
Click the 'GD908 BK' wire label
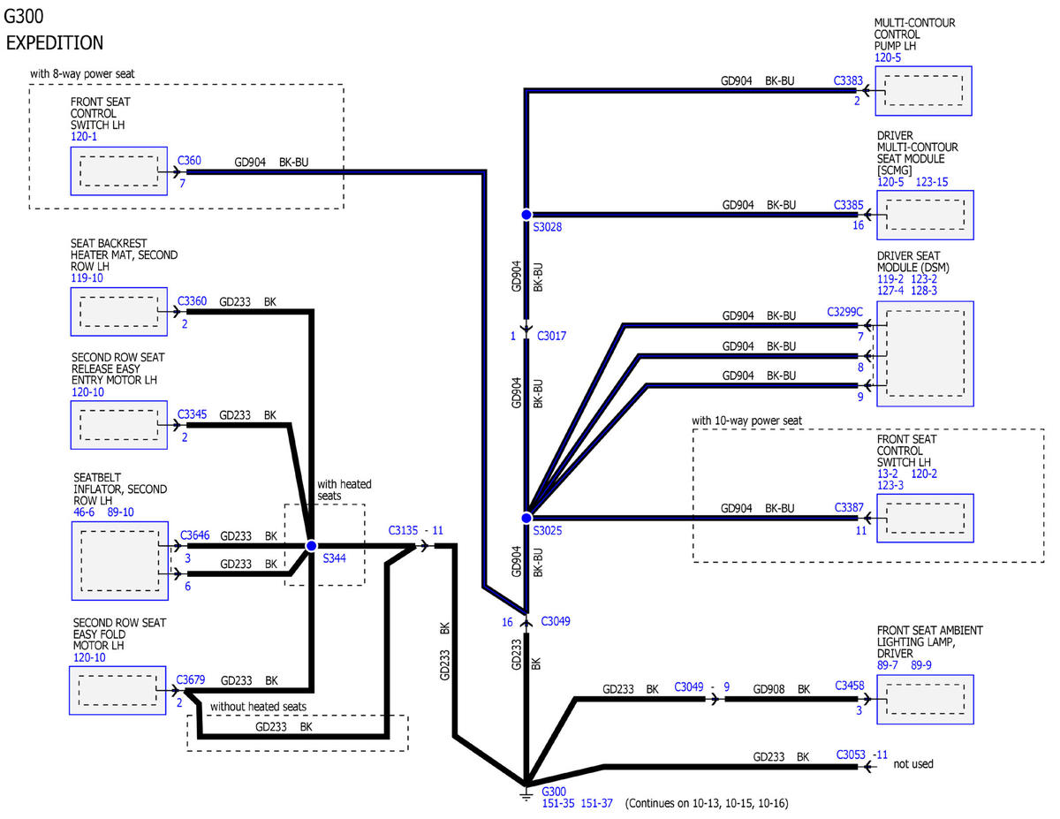782,688
